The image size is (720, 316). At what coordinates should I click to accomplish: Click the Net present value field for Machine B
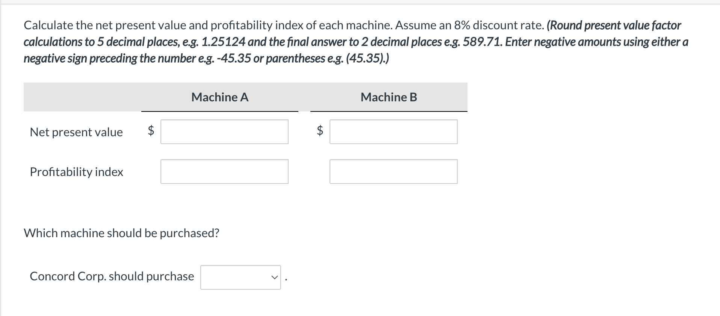point(393,131)
